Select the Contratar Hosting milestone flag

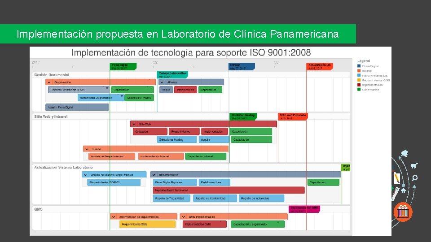tap(243, 117)
